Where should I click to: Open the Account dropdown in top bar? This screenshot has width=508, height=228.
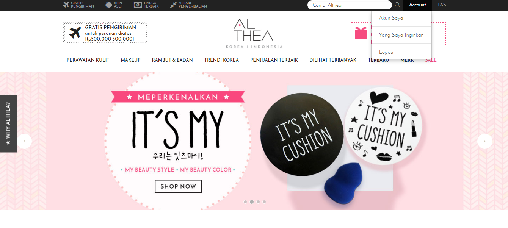pos(417,5)
